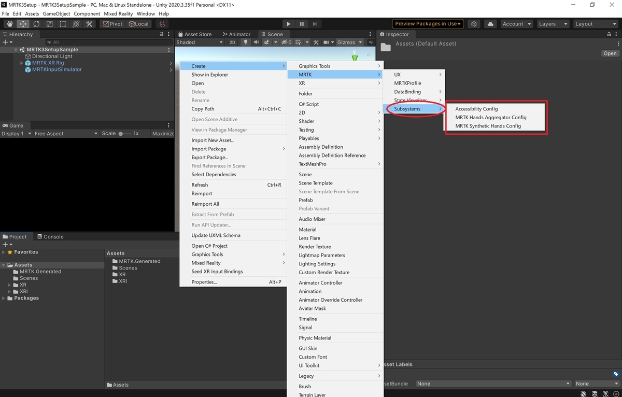Select the Rect tool

(63, 24)
